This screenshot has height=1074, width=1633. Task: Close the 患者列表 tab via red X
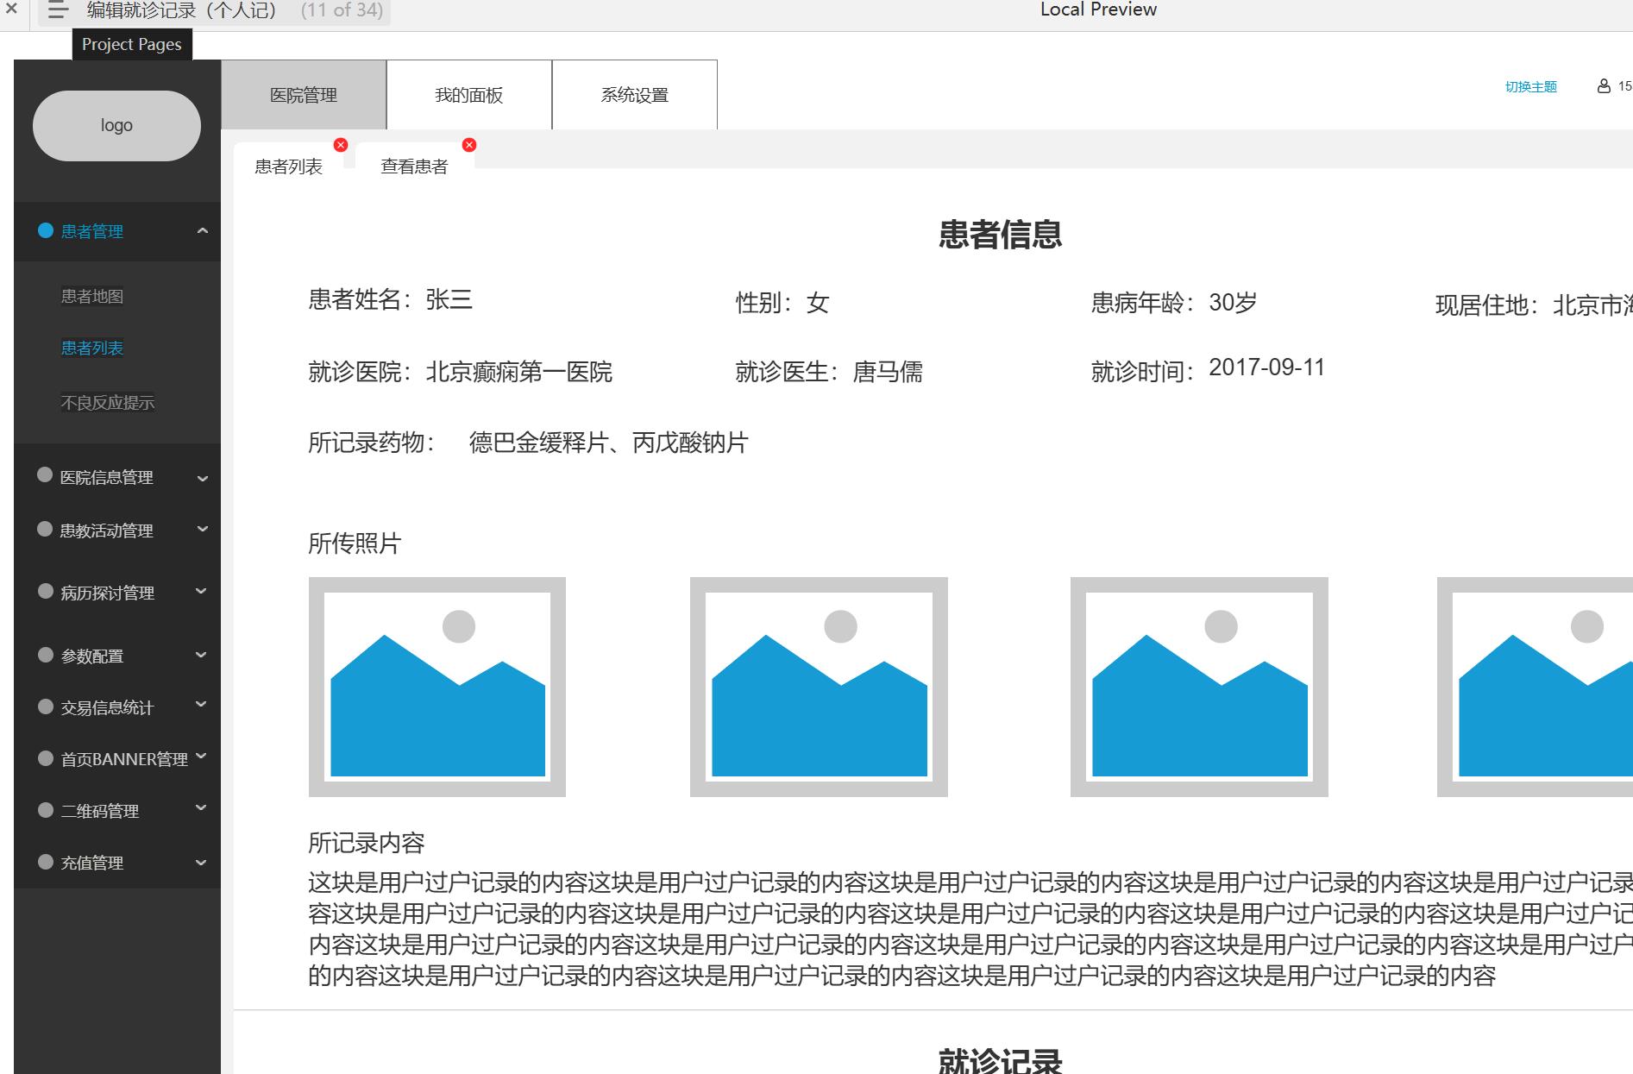[341, 145]
